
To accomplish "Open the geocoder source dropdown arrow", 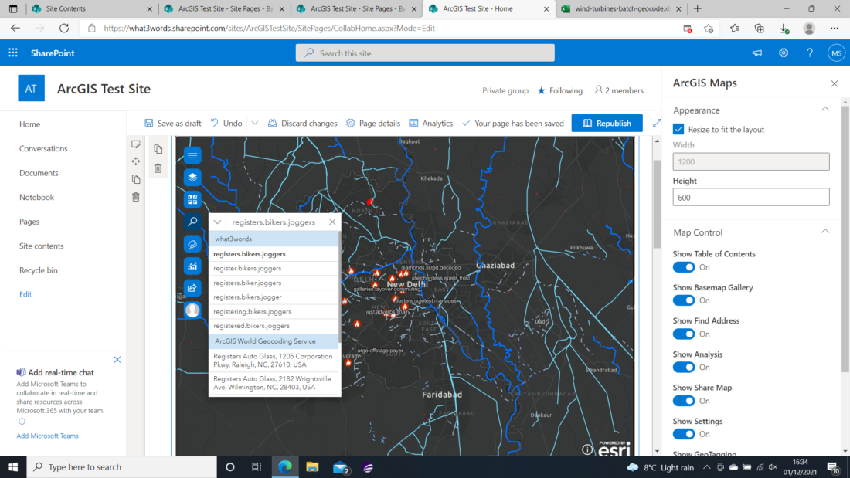I will [217, 222].
